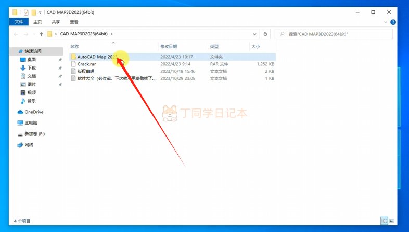Viewport: 409px width, 232px height.
Task: Switch to the 主页 ribbon tab
Action: click(x=37, y=22)
